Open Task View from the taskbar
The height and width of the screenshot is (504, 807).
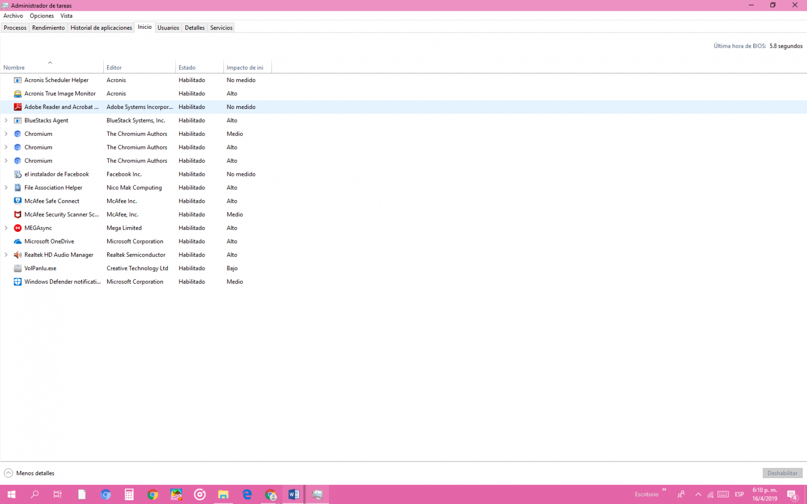tap(58, 494)
